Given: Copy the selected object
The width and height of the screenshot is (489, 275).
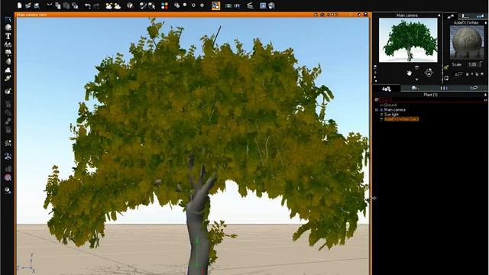Looking at the screenshot, I should (x=58, y=5).
